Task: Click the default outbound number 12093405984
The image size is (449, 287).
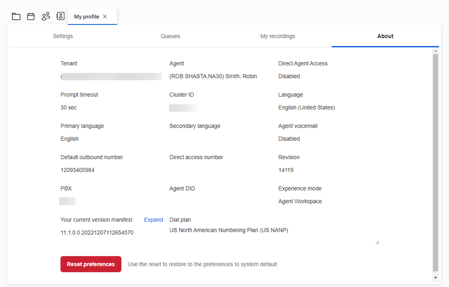Action: [x=77, y=170]
